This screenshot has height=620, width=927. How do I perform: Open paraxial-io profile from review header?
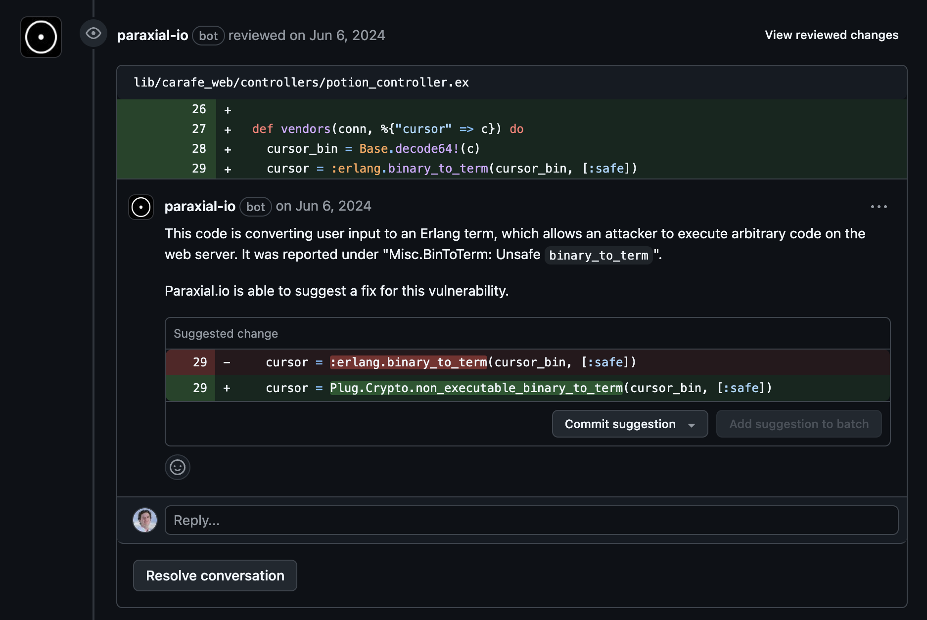click(x=152, y=36)
